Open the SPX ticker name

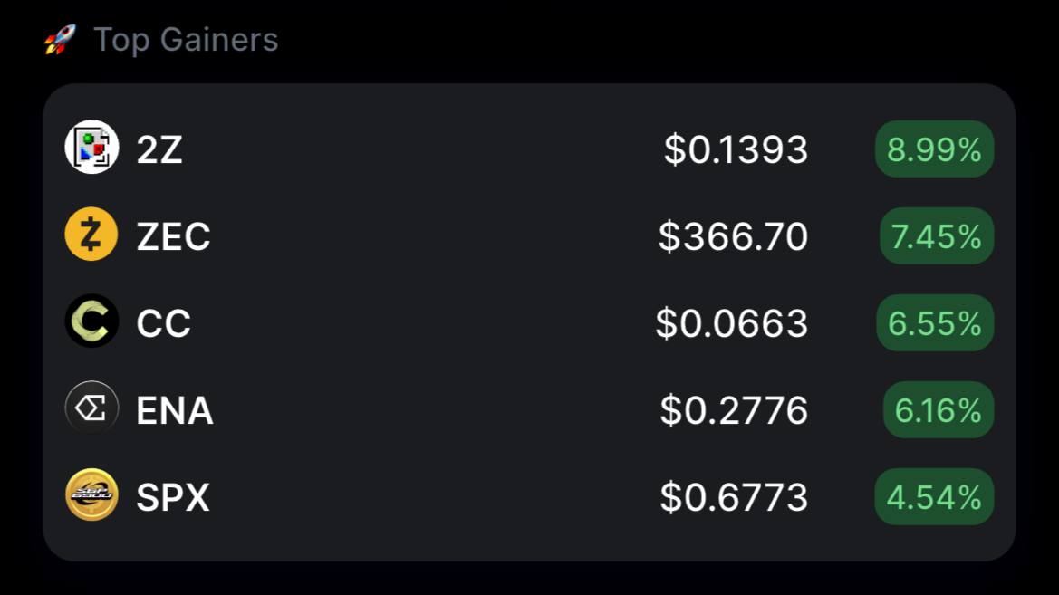(173, 497)
